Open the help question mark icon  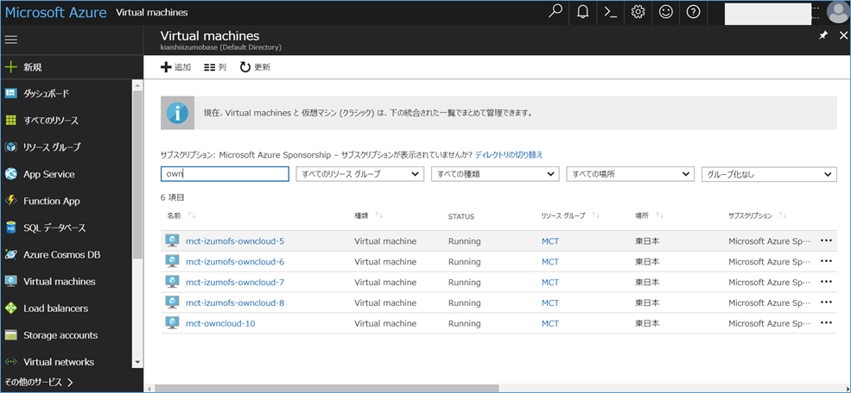693,12
